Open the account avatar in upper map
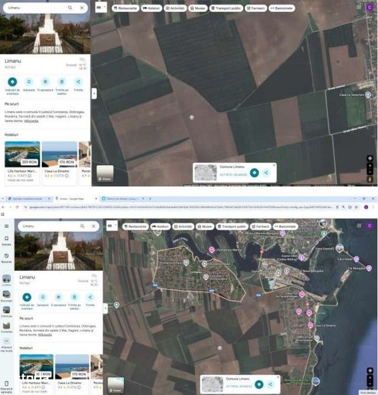Screen dimensions: 378x395 370,7
